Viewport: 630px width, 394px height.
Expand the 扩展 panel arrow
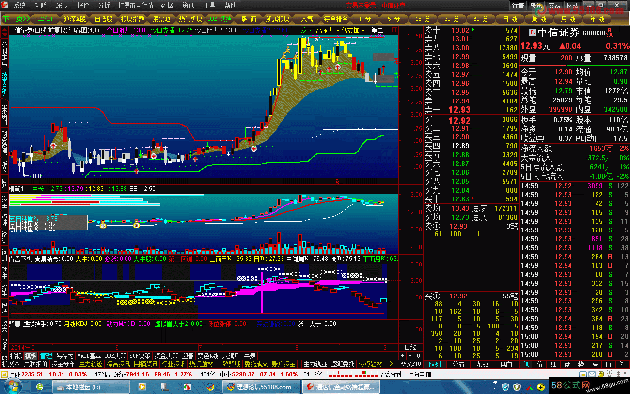[x=10, y=364]
